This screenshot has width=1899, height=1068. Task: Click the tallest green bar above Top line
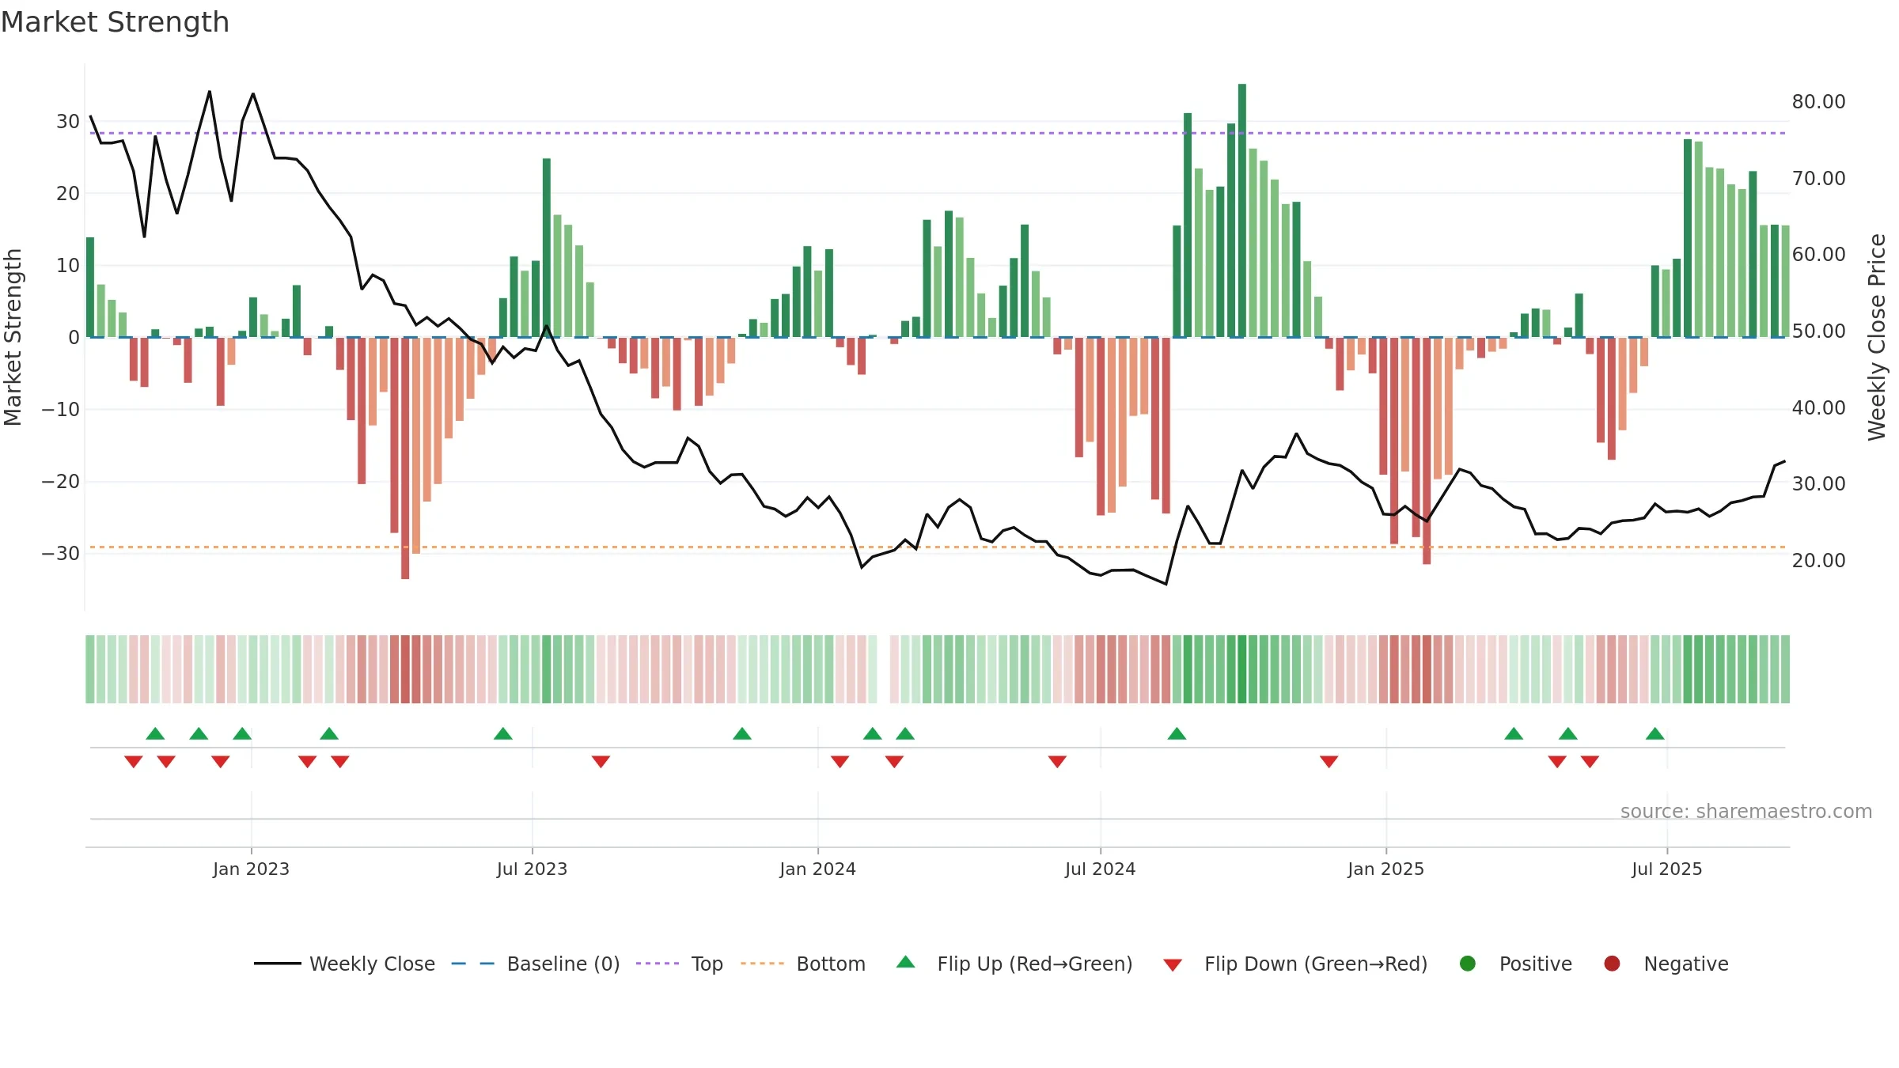[1242, 210]
